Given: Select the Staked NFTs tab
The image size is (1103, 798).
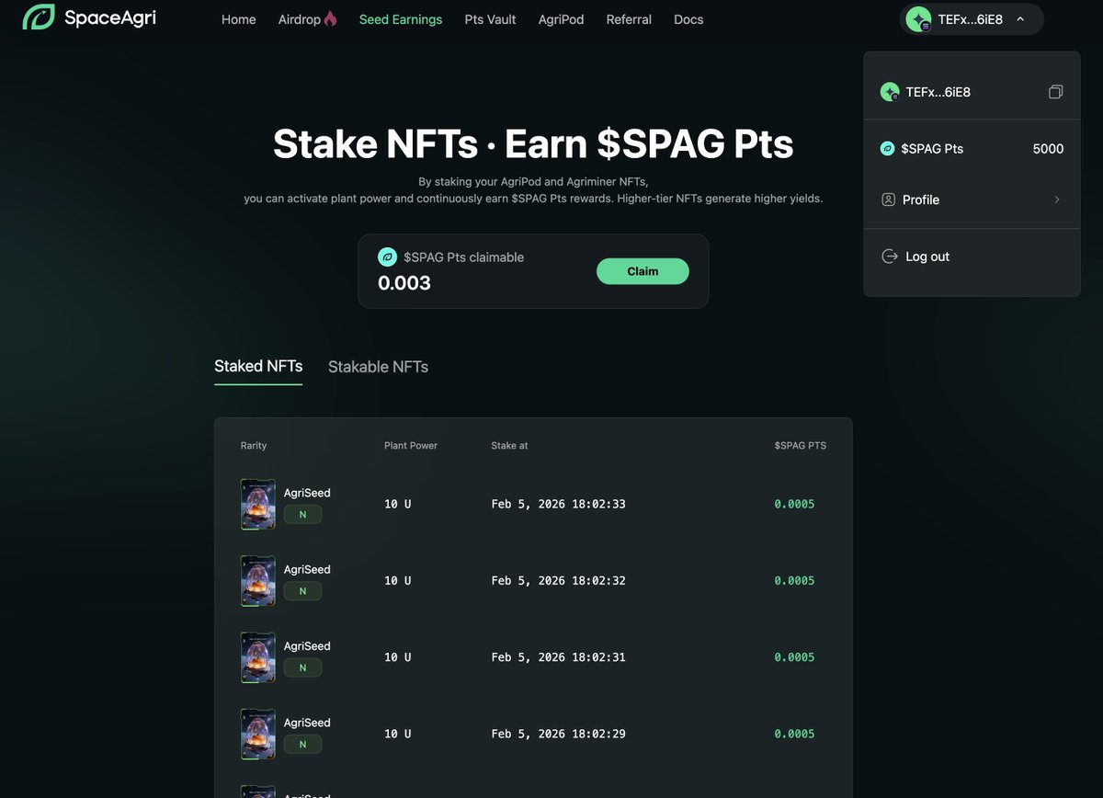Looking at the screenshot, I should coord(258,366).
